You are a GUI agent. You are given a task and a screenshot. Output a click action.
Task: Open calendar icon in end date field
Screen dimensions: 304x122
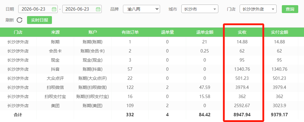pyautogui.click(x=98, y=9)
